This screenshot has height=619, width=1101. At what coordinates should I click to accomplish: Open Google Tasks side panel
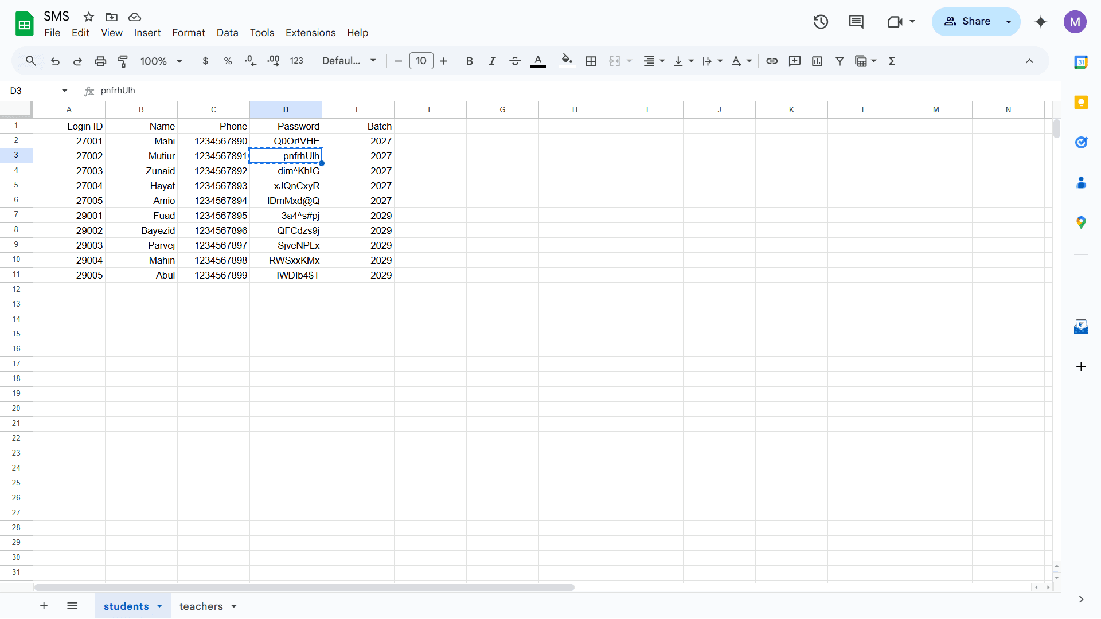(1081, 142)
